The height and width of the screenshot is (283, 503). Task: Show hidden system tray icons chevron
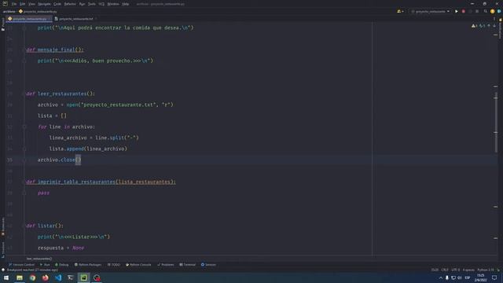441,277
